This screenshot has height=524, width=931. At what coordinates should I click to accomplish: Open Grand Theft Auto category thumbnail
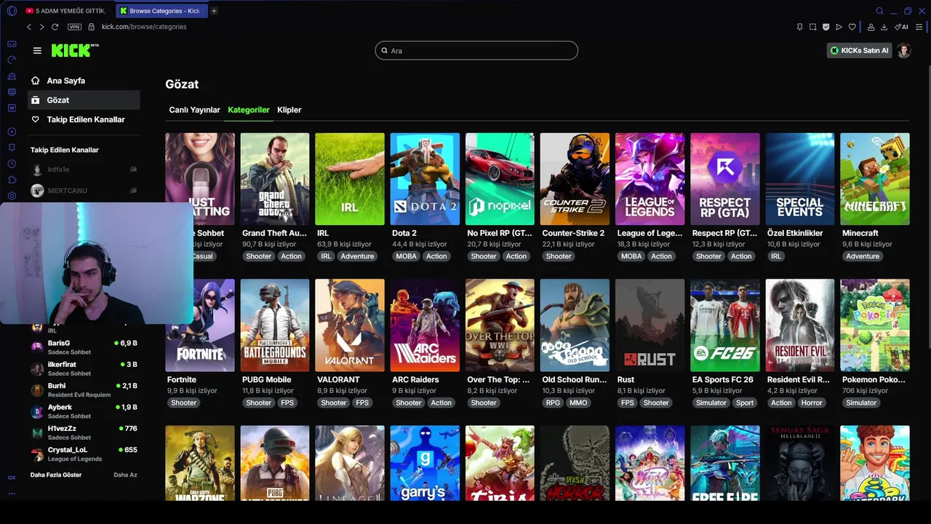point(275,179)
